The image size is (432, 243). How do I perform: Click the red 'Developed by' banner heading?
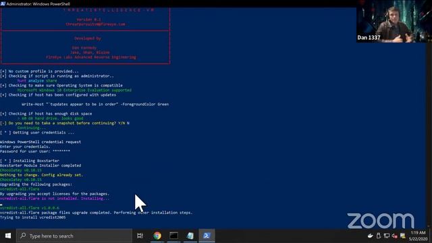click(x=88, y=38)
